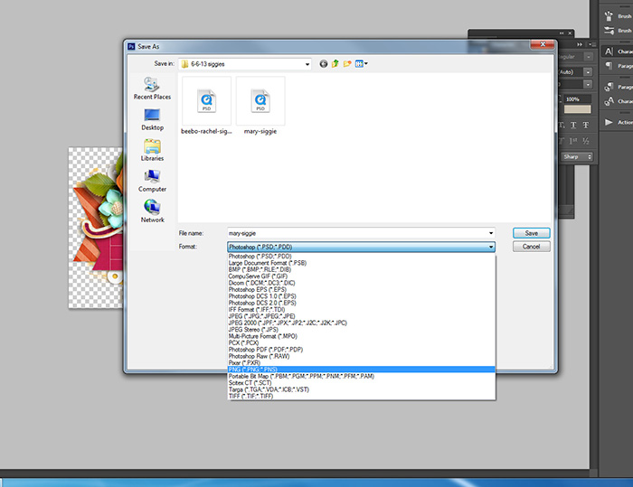Open Recent Places in the Save As sidebar
The width and height of the screenshot is (633, 487).
[x=152, y=89]
